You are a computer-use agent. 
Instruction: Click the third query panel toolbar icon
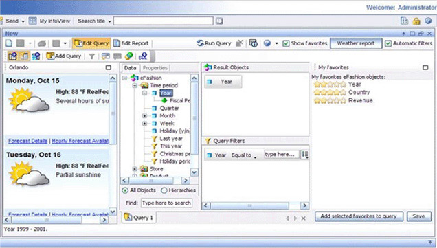coord(36,56)
